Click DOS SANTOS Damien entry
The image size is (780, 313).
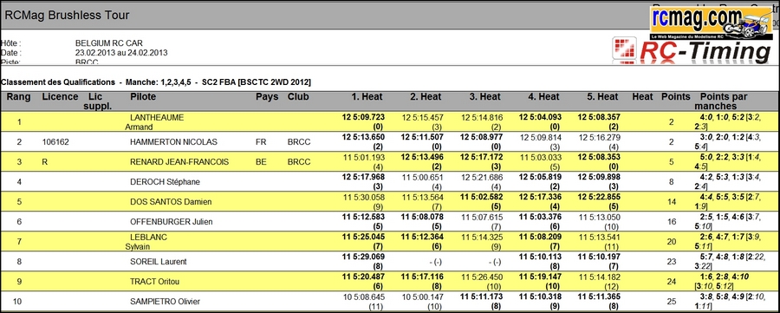[x=171, y=201]
